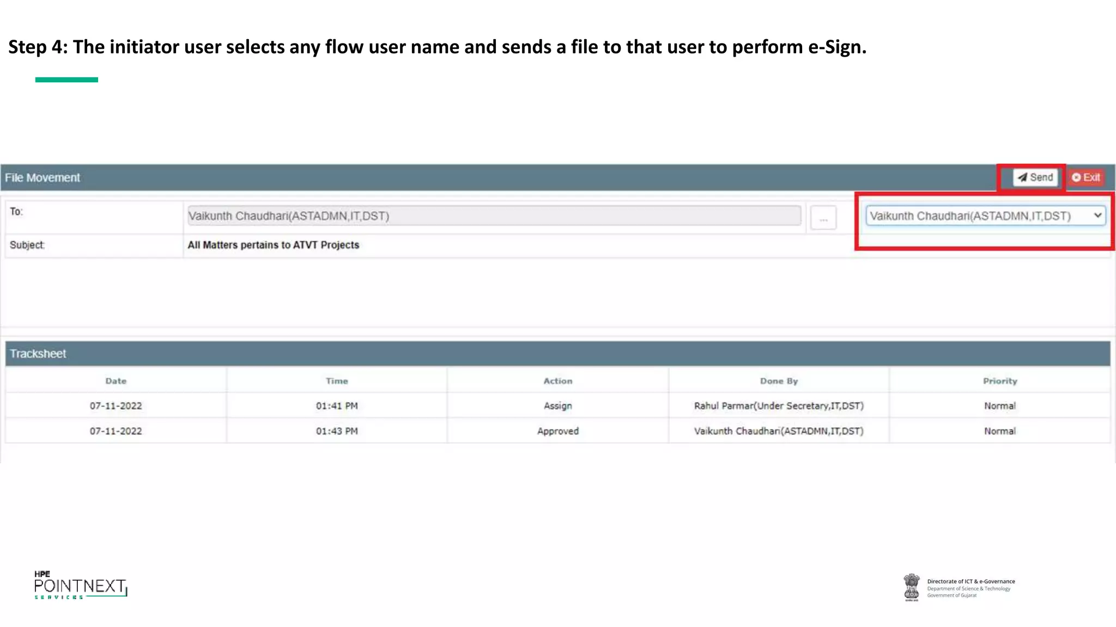Click the dropdown chevron arrow
This screenshot has height=627, width=1116.
(1097, 216)
